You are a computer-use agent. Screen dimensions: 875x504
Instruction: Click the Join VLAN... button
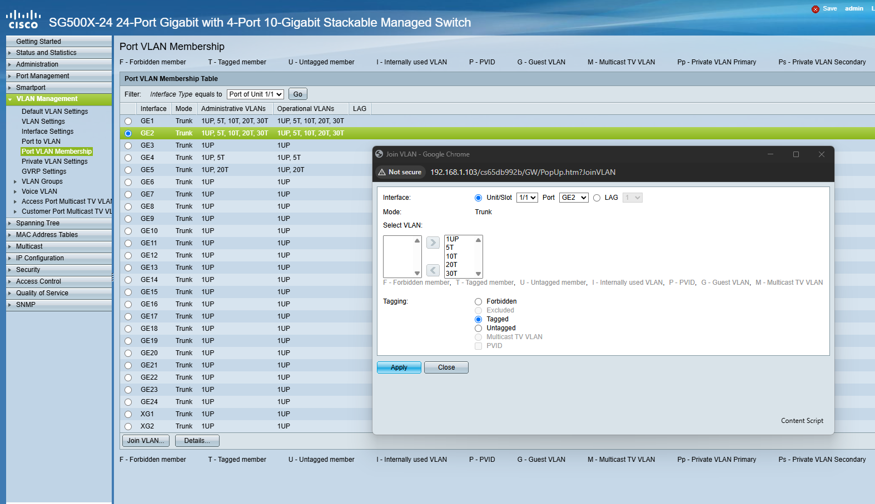click(146, 441)
